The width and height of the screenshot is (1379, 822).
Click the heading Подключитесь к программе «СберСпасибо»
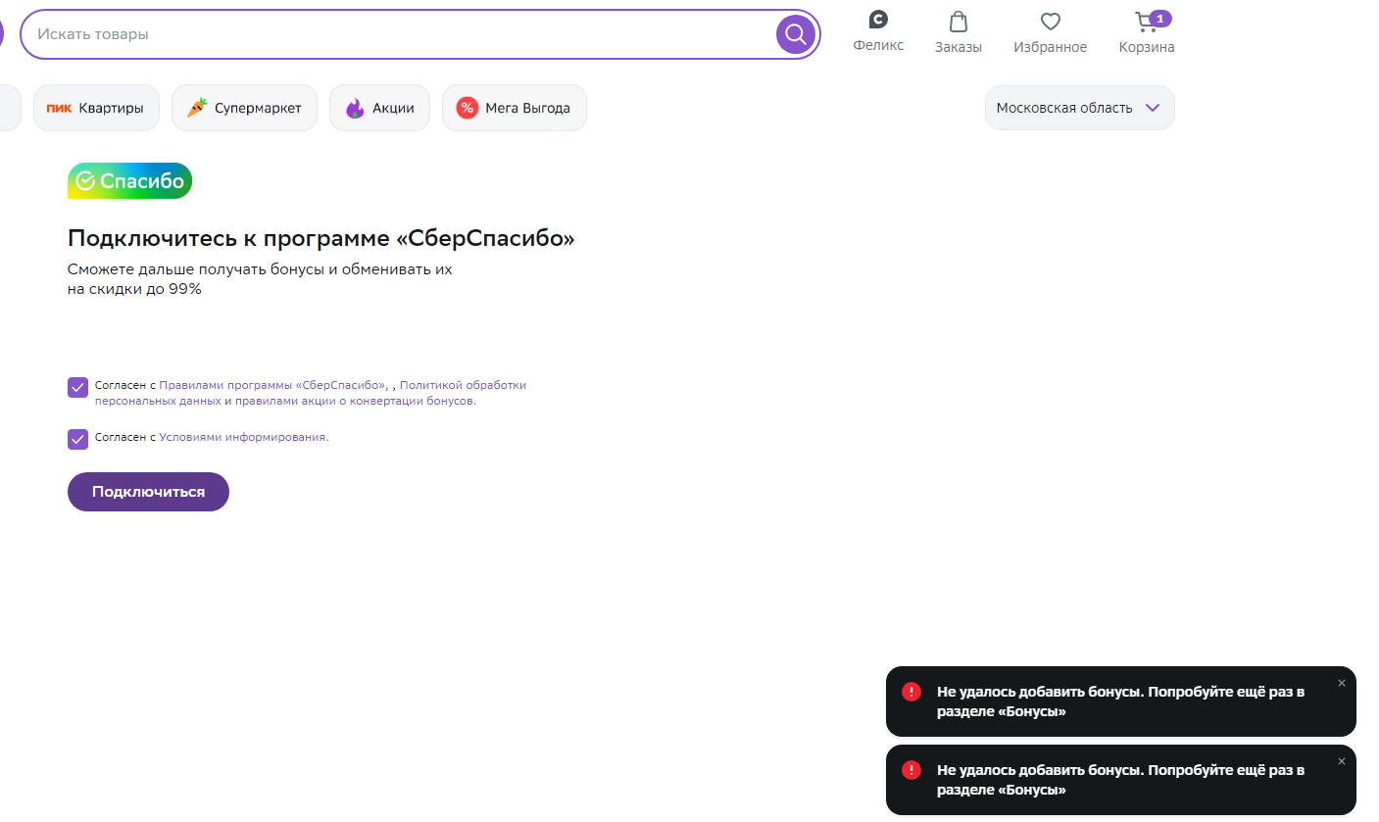[321, 238]
